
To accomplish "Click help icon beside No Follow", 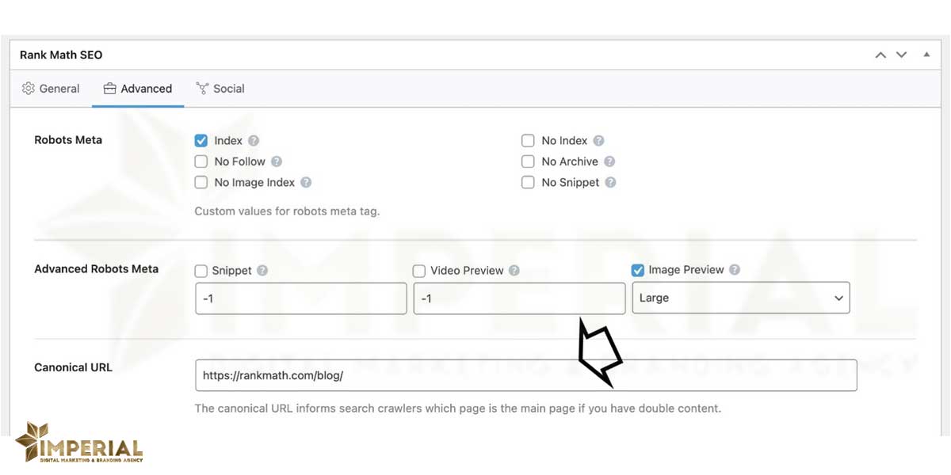I will pos(277,161).
